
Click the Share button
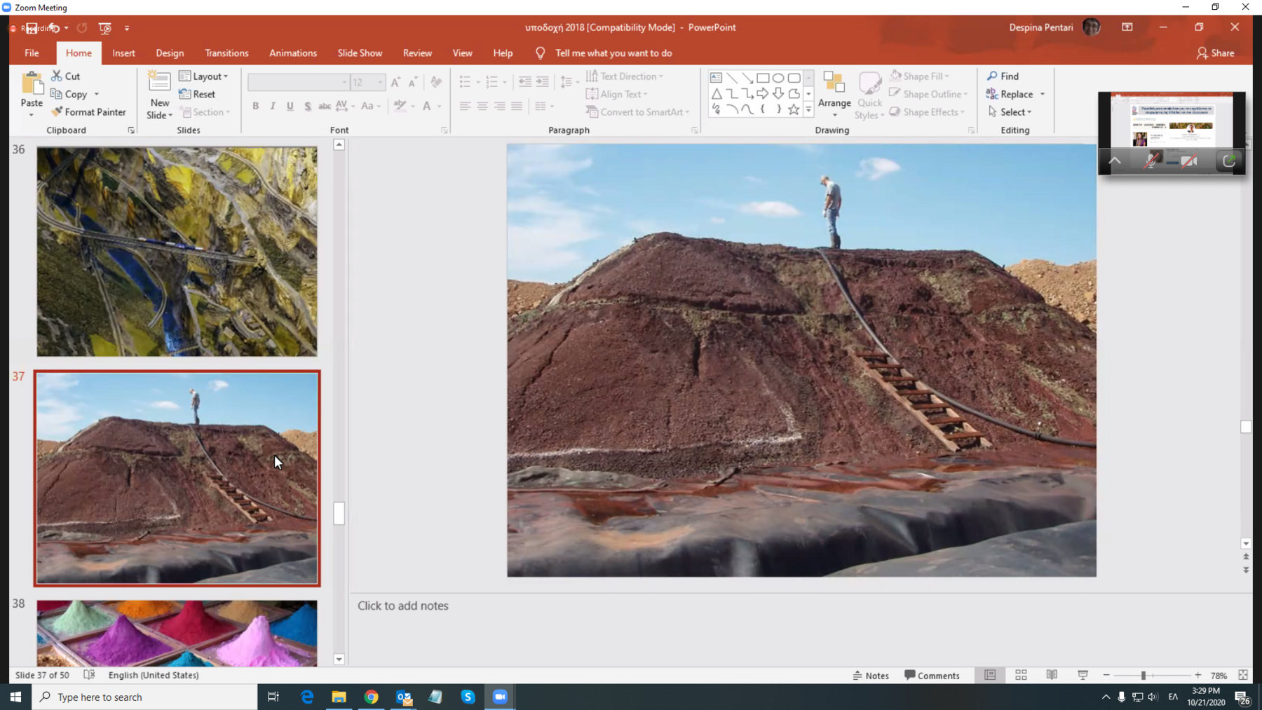[1216, 53]
